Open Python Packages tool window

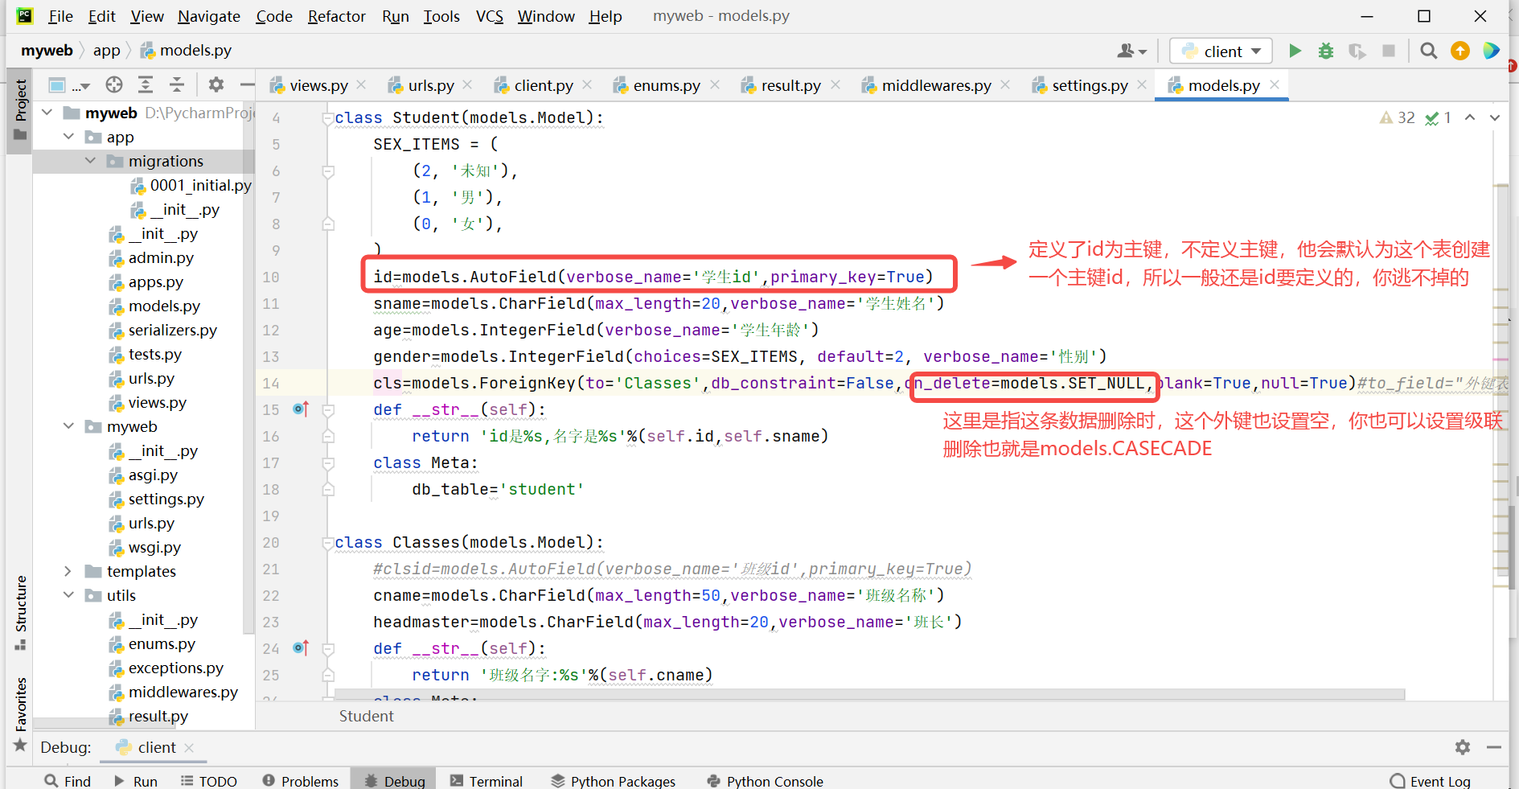click(614, 781)
